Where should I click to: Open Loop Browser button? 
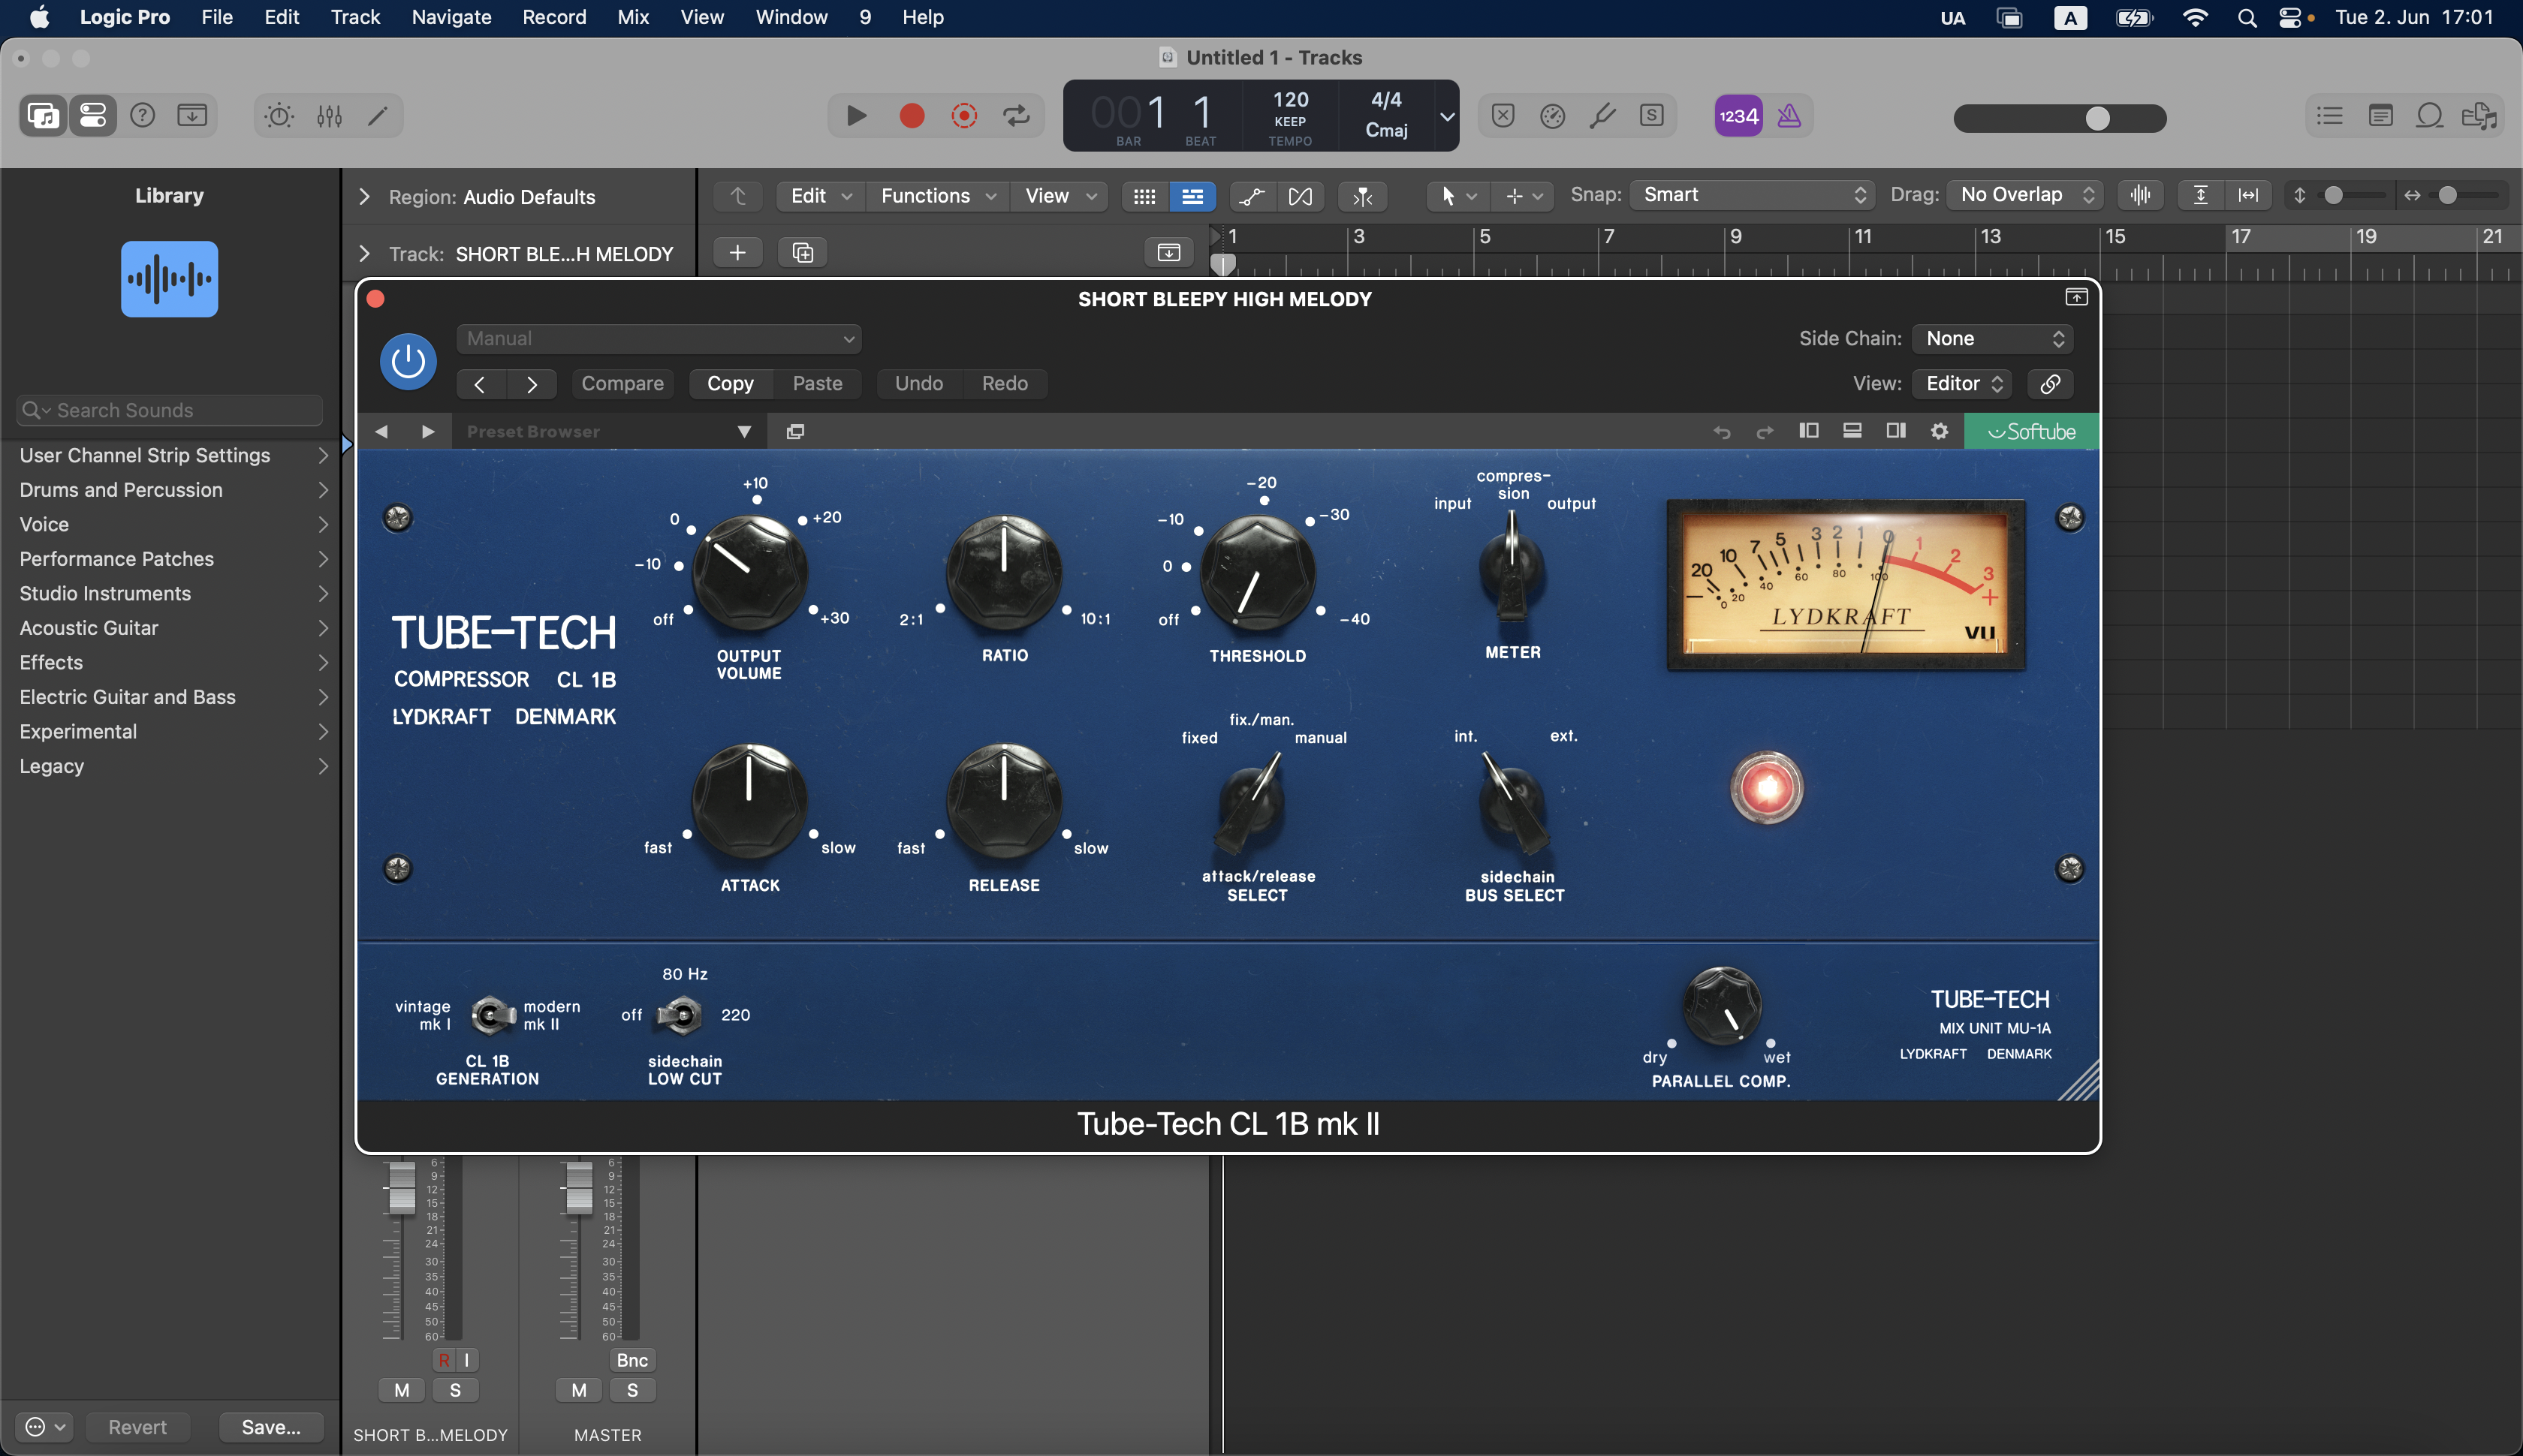(2429, 116)
